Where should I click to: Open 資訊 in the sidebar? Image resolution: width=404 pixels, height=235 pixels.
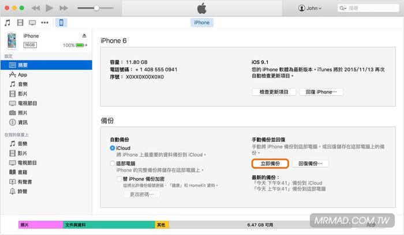(46, 122)
